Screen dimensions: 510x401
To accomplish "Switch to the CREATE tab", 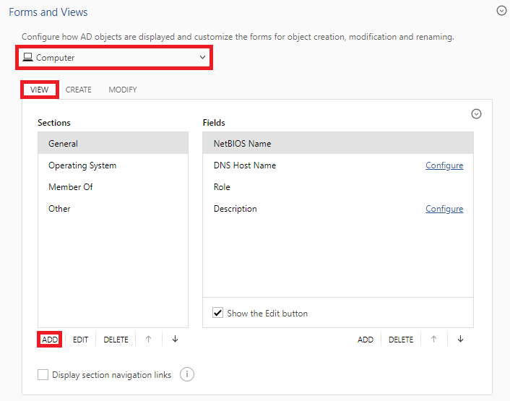I will [79, 90].
